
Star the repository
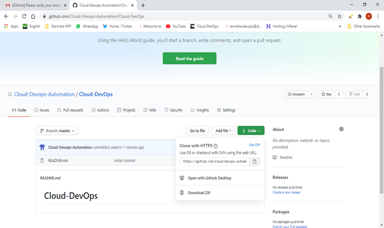[x=326, y=94]
